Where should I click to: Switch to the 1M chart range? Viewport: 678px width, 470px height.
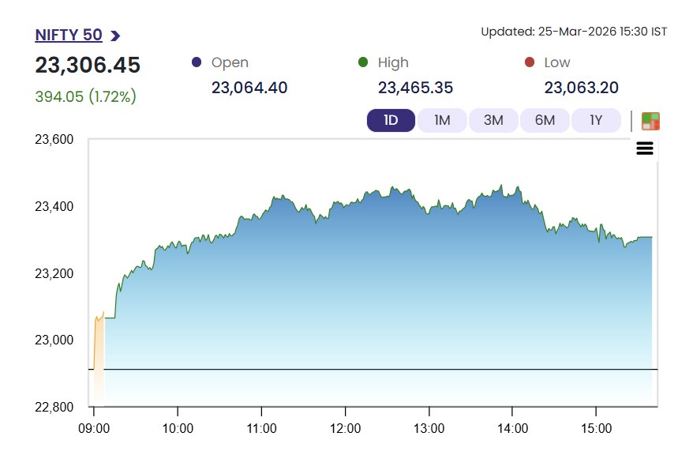(442, 120)
